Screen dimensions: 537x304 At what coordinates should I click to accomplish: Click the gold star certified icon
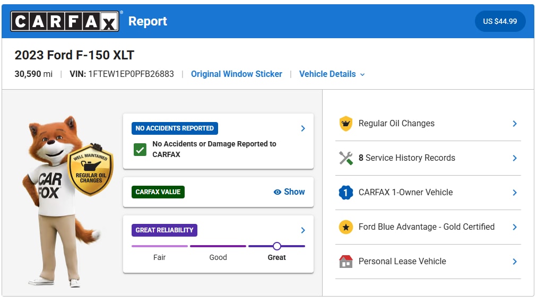coord(345,227)
